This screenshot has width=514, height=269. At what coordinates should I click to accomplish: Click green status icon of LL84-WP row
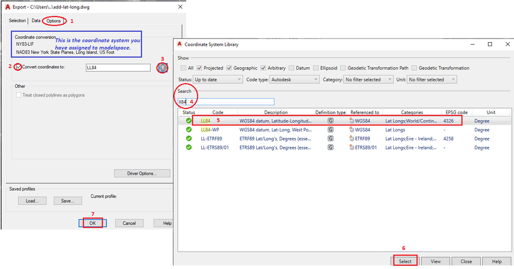[x=188, y=129]
